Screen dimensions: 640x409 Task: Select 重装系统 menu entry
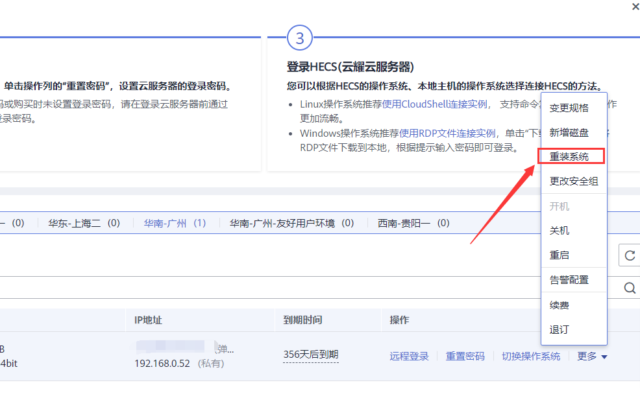571,156
